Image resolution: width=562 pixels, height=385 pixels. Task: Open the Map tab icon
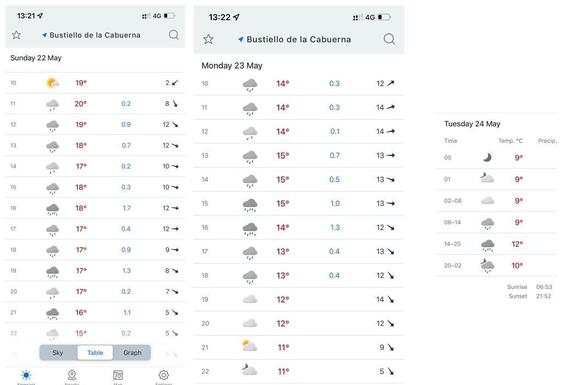(x=118, y=376)
